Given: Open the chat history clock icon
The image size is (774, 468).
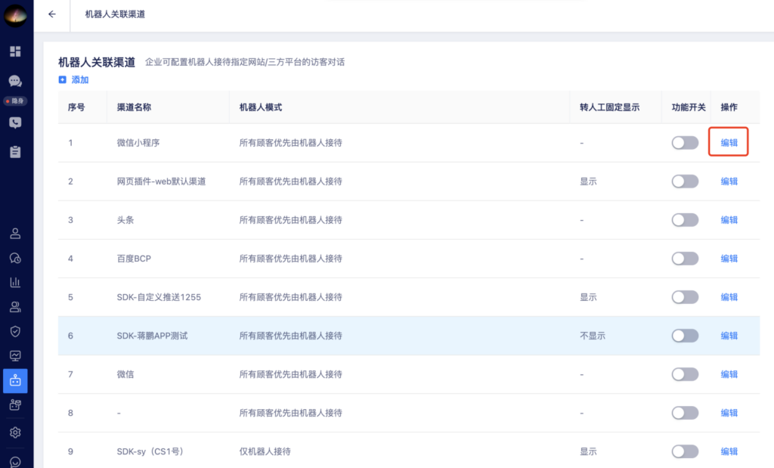Looking at the screenshot, I should (x=15, y=258).
